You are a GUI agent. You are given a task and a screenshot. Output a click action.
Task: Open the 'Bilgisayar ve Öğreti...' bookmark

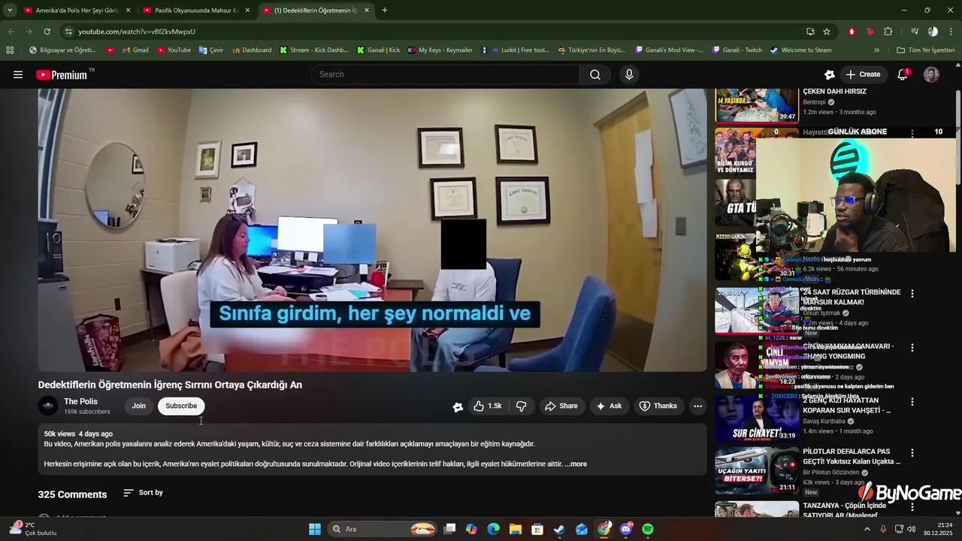[x=62, y=50]
